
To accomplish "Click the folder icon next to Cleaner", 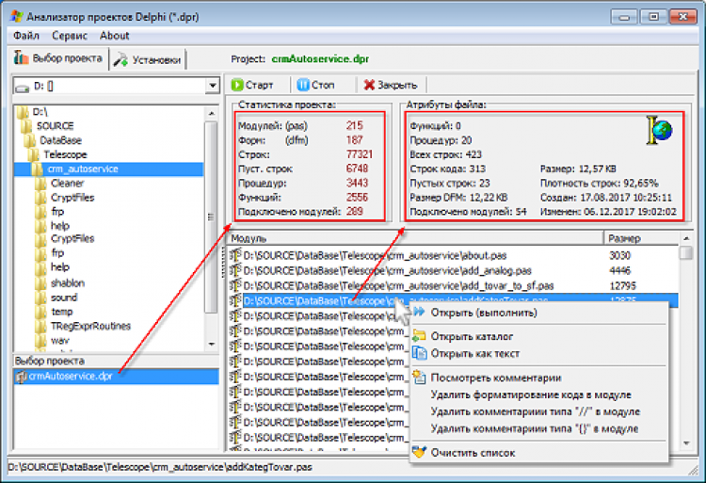I will coord(40,184).
